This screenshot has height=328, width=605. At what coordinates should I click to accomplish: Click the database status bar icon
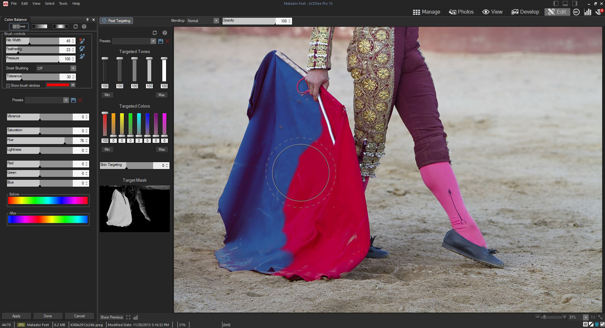coord(597,325)
